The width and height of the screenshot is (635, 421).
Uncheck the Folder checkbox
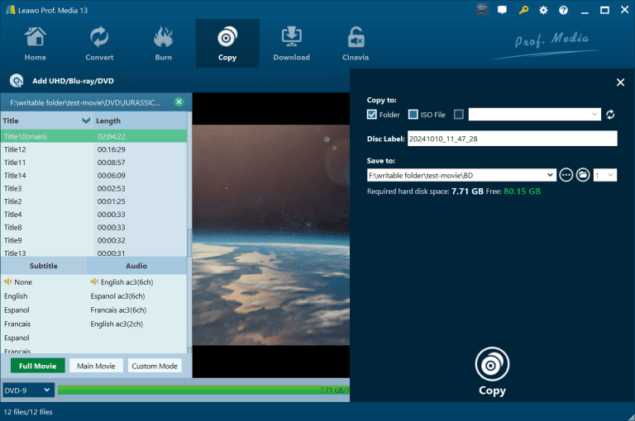pyautogui.click(x=372, y=115)
